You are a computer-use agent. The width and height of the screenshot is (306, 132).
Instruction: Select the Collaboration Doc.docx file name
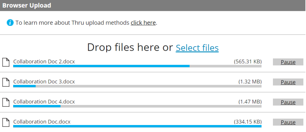tap(42, 122)
